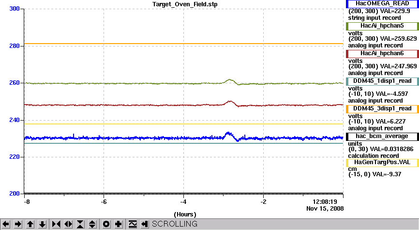Select the DDM45_3disp1_read curve legend
This screenshot has width=419, height=230.
click(x=382, y=108)
